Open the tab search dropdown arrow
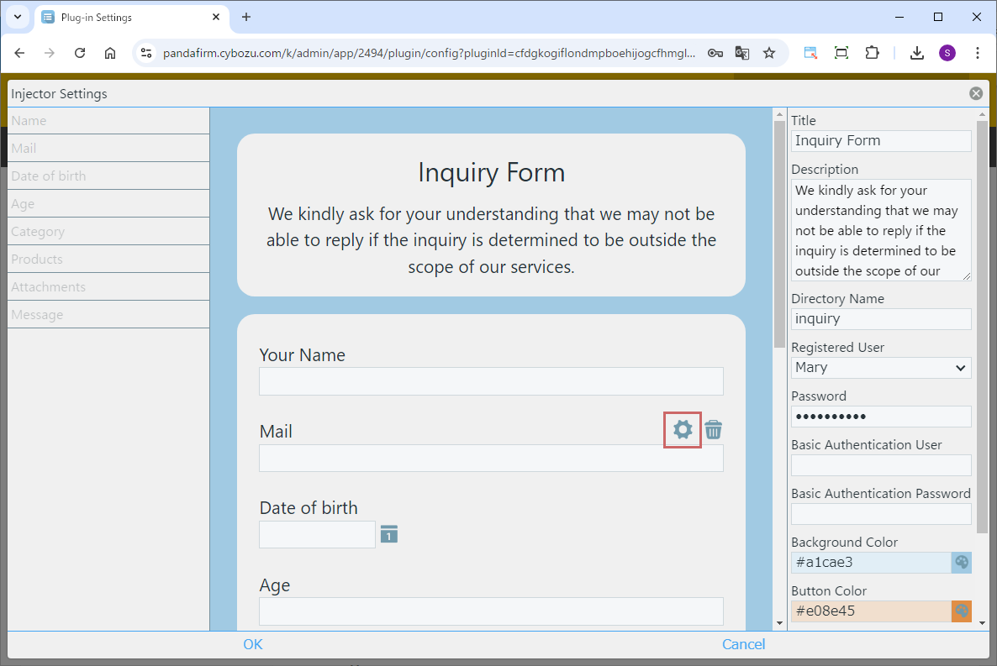Viewport: 997px width, 666px height. [17, 17]
